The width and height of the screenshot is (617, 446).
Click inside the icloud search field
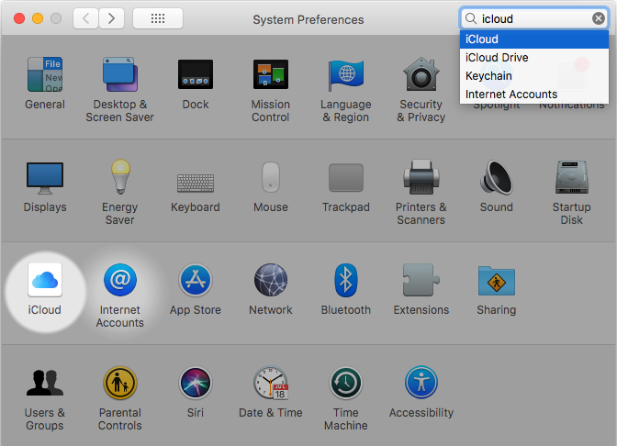534,18
